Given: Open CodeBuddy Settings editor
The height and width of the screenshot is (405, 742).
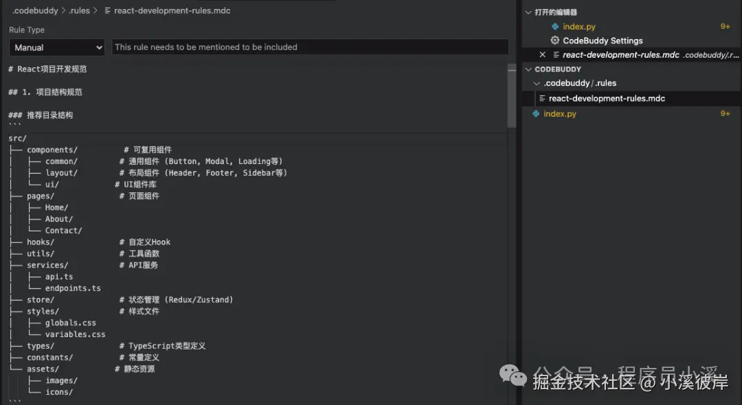Looking at the screenshot, I should coord(603,40).
